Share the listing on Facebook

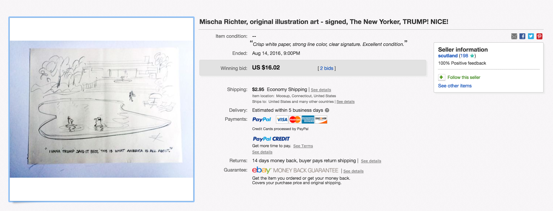tap(522, 36)
